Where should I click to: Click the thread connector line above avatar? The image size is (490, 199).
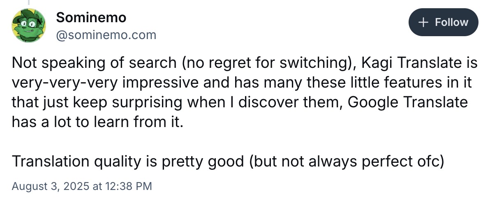(28, 2)
